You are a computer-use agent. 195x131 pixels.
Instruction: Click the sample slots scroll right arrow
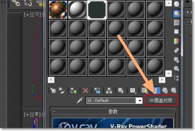(162, 80)
